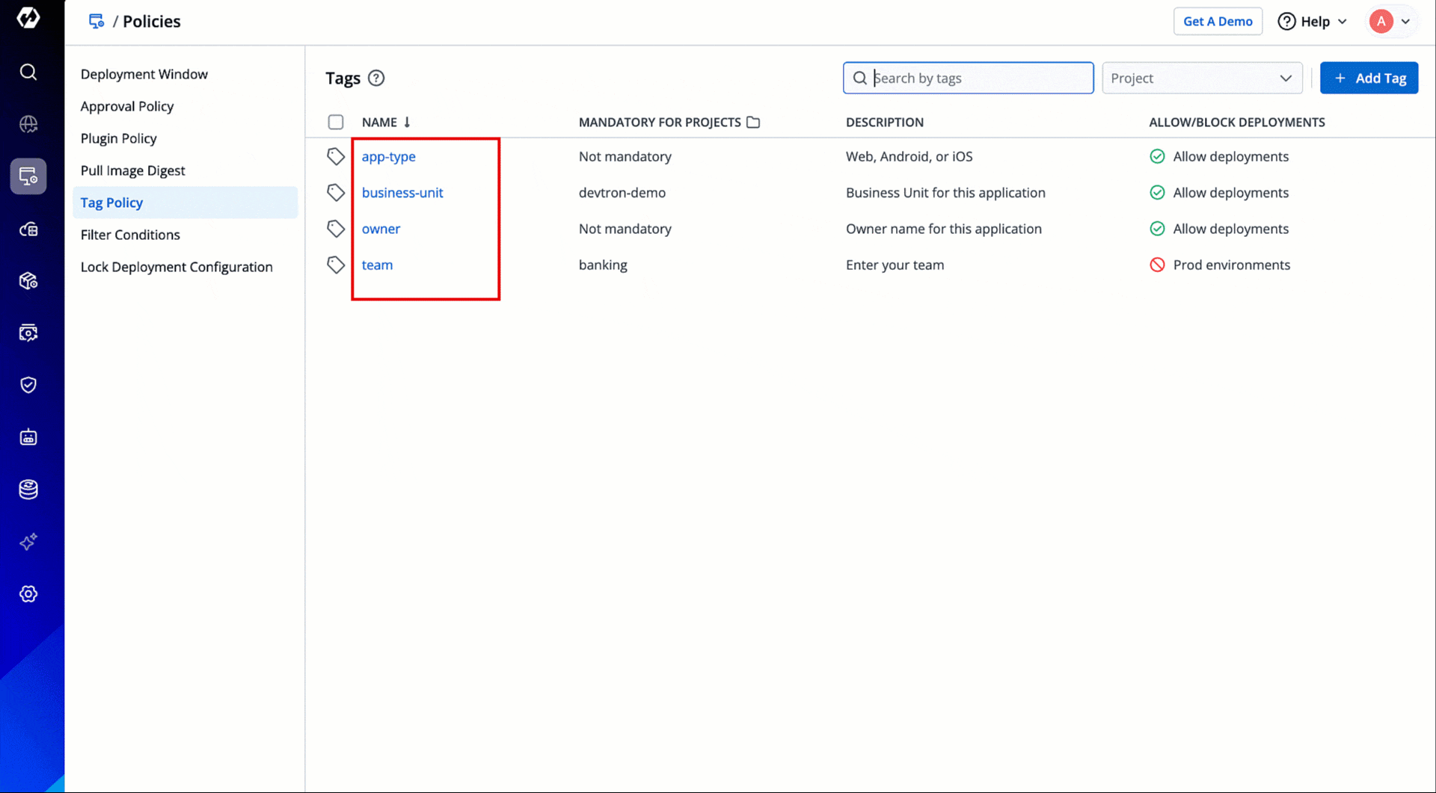Image resolution: width=1436 pixels, height=793 pixels.
Task: Toggle the select-all checkbox in table header
Action: click(x=336, y=122)
